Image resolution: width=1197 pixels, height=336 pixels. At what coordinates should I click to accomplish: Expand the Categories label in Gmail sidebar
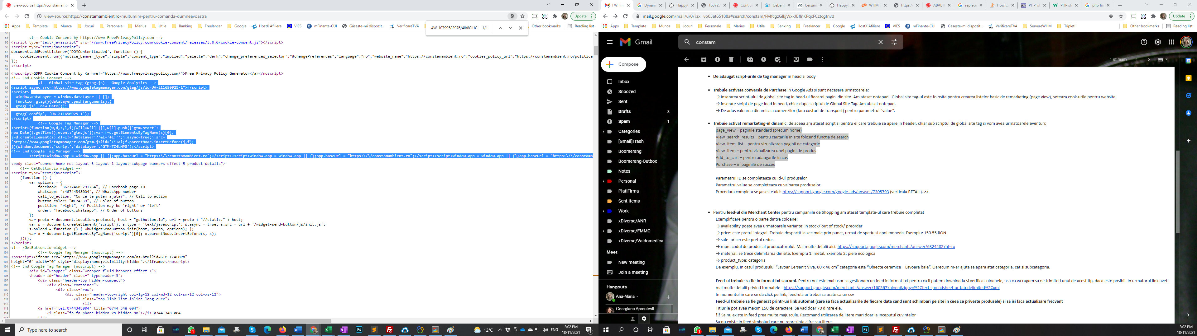(603, 131)
